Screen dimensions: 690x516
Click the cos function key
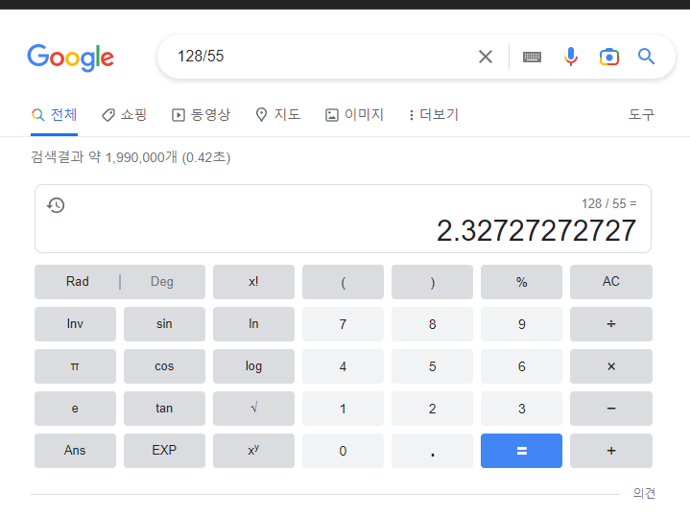point(164,366)
